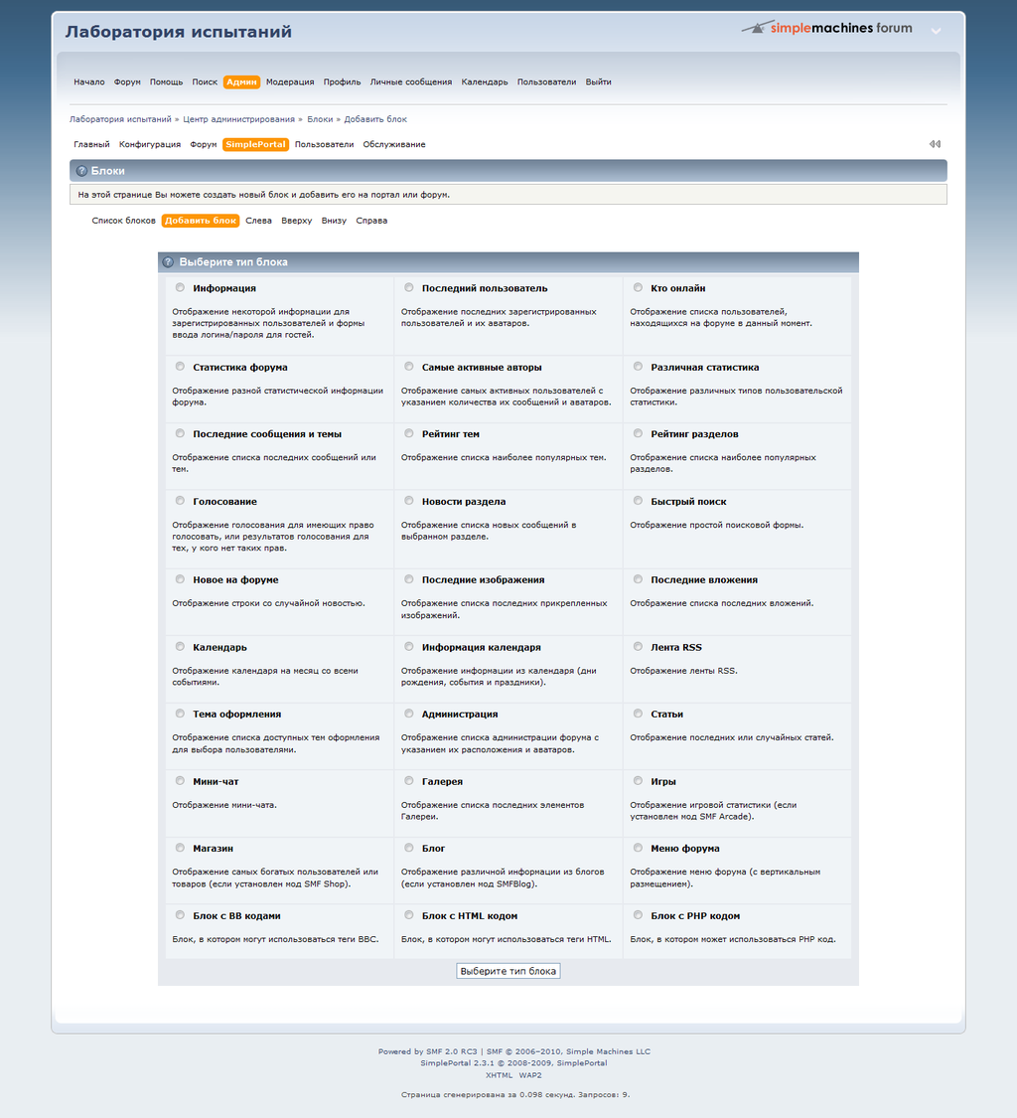Click help icon next to Выберите тип блока
1017x1118 pixels.
[168, 262]
